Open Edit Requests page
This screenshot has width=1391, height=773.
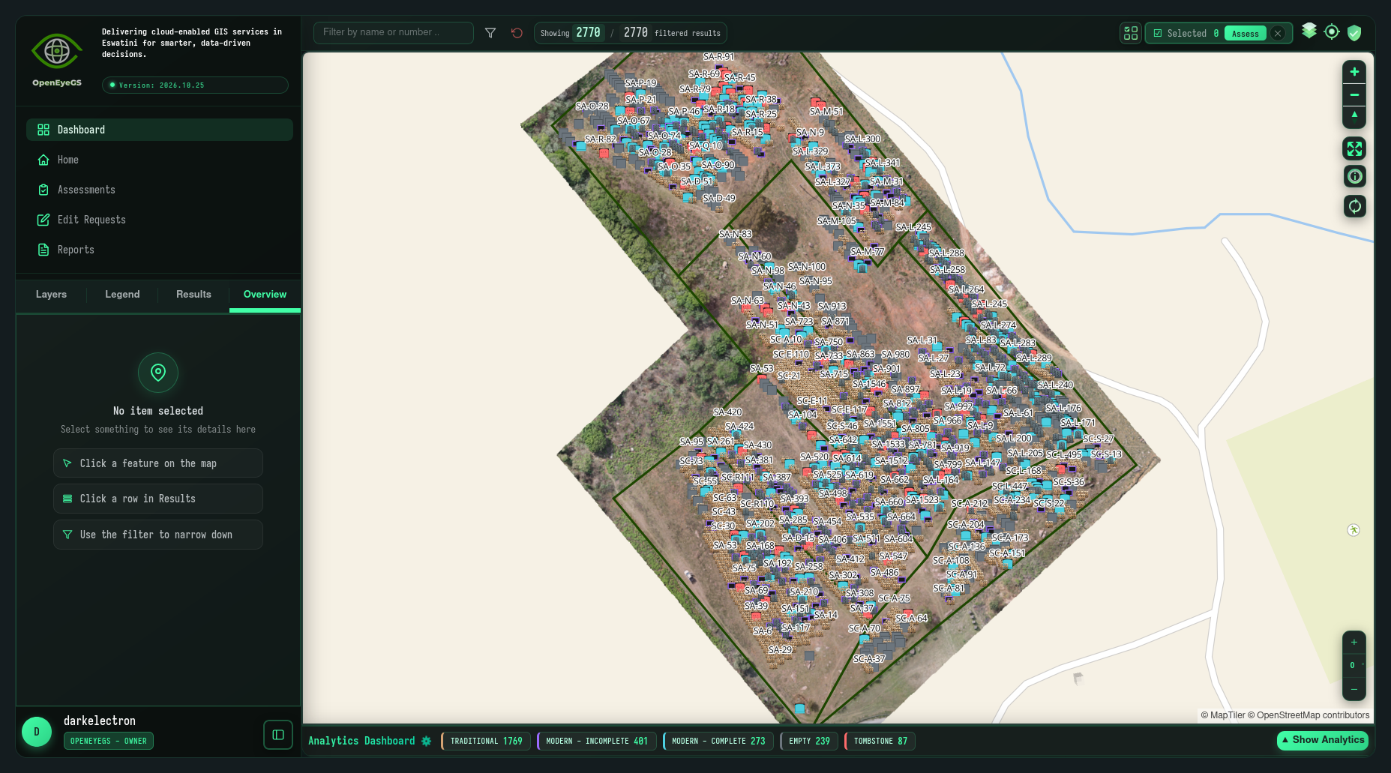[x=160, y=220]
